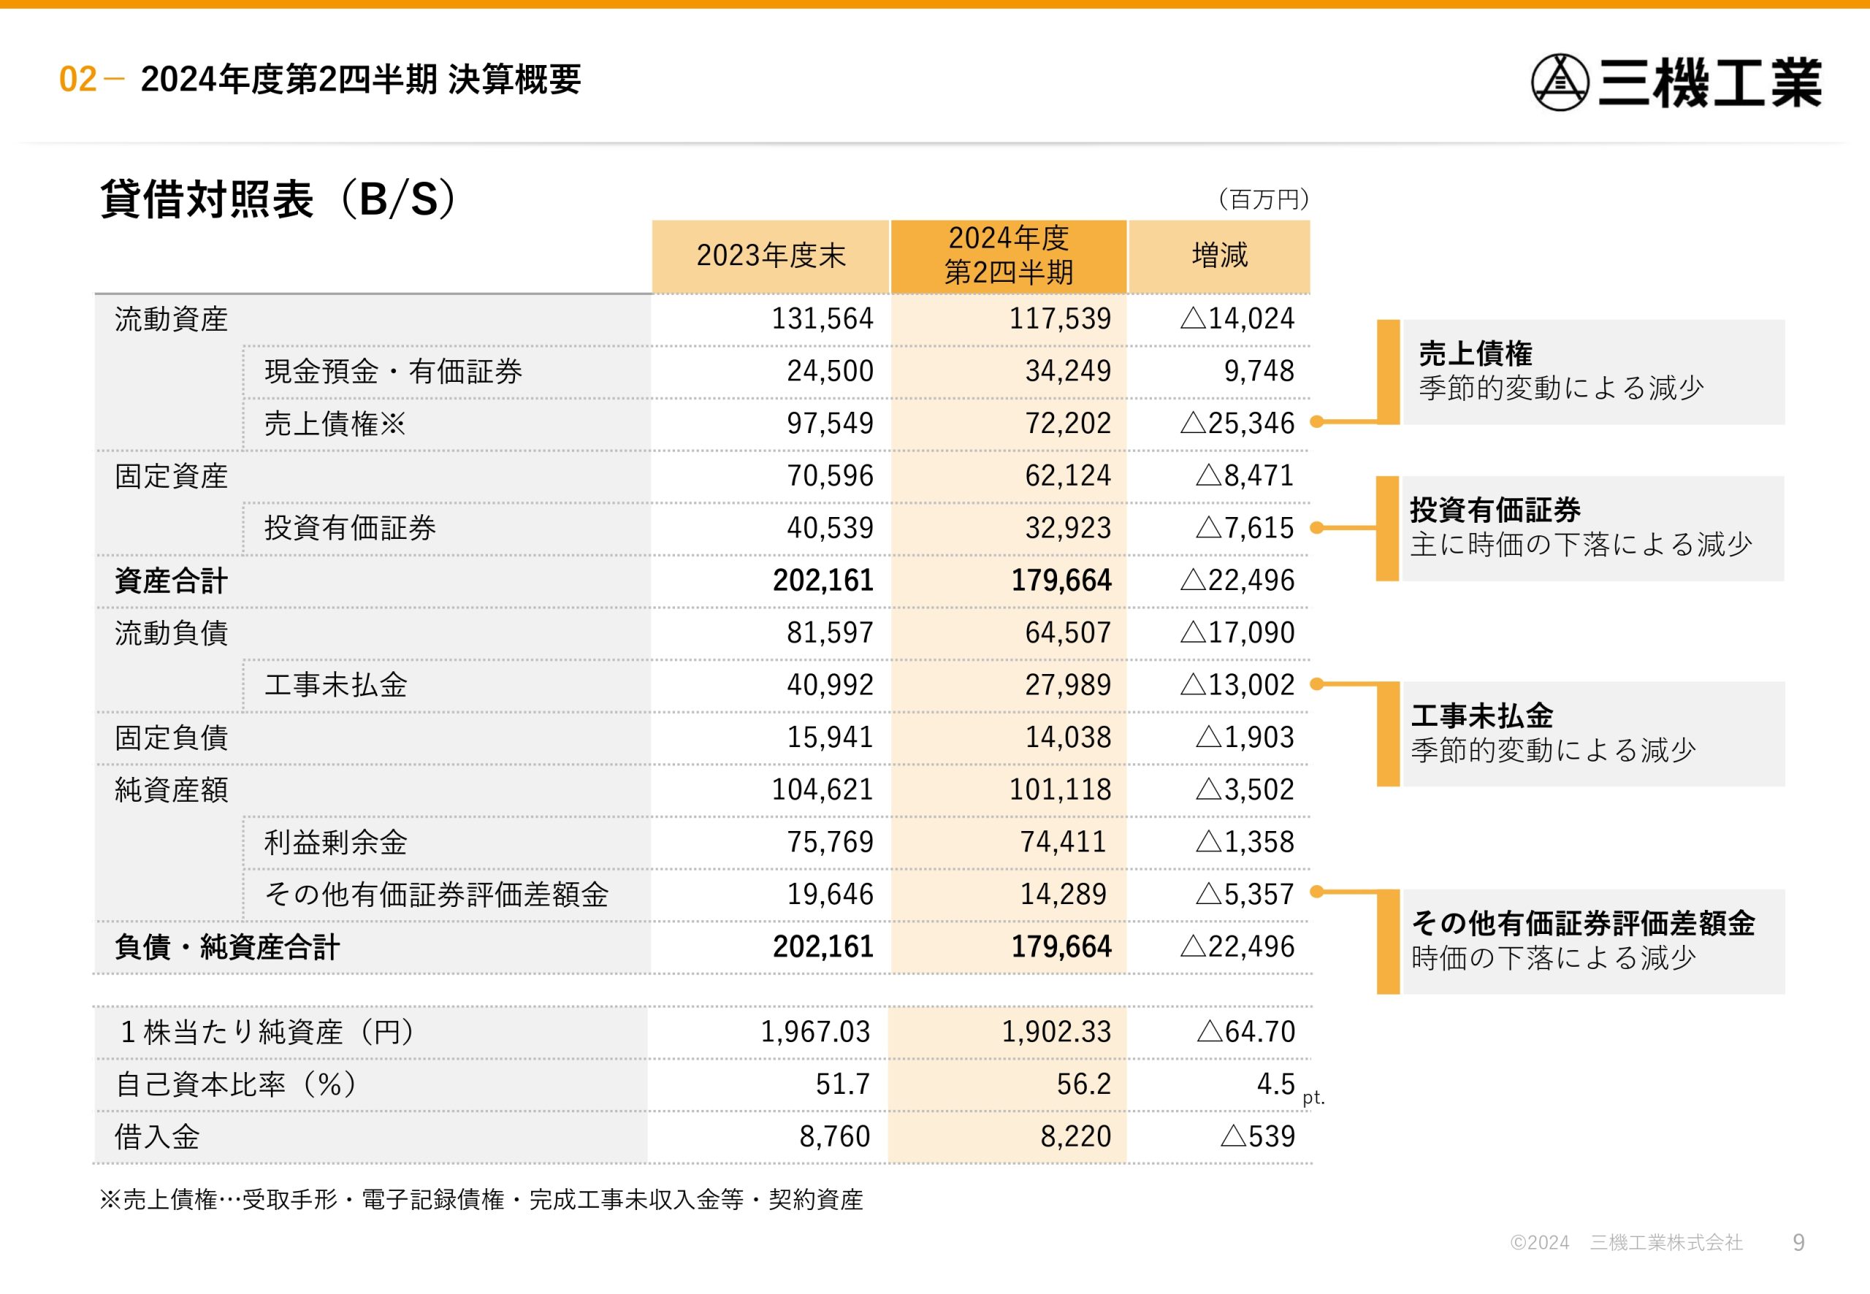
Task: Click the change value △5,357
Action: point(1245,895)
